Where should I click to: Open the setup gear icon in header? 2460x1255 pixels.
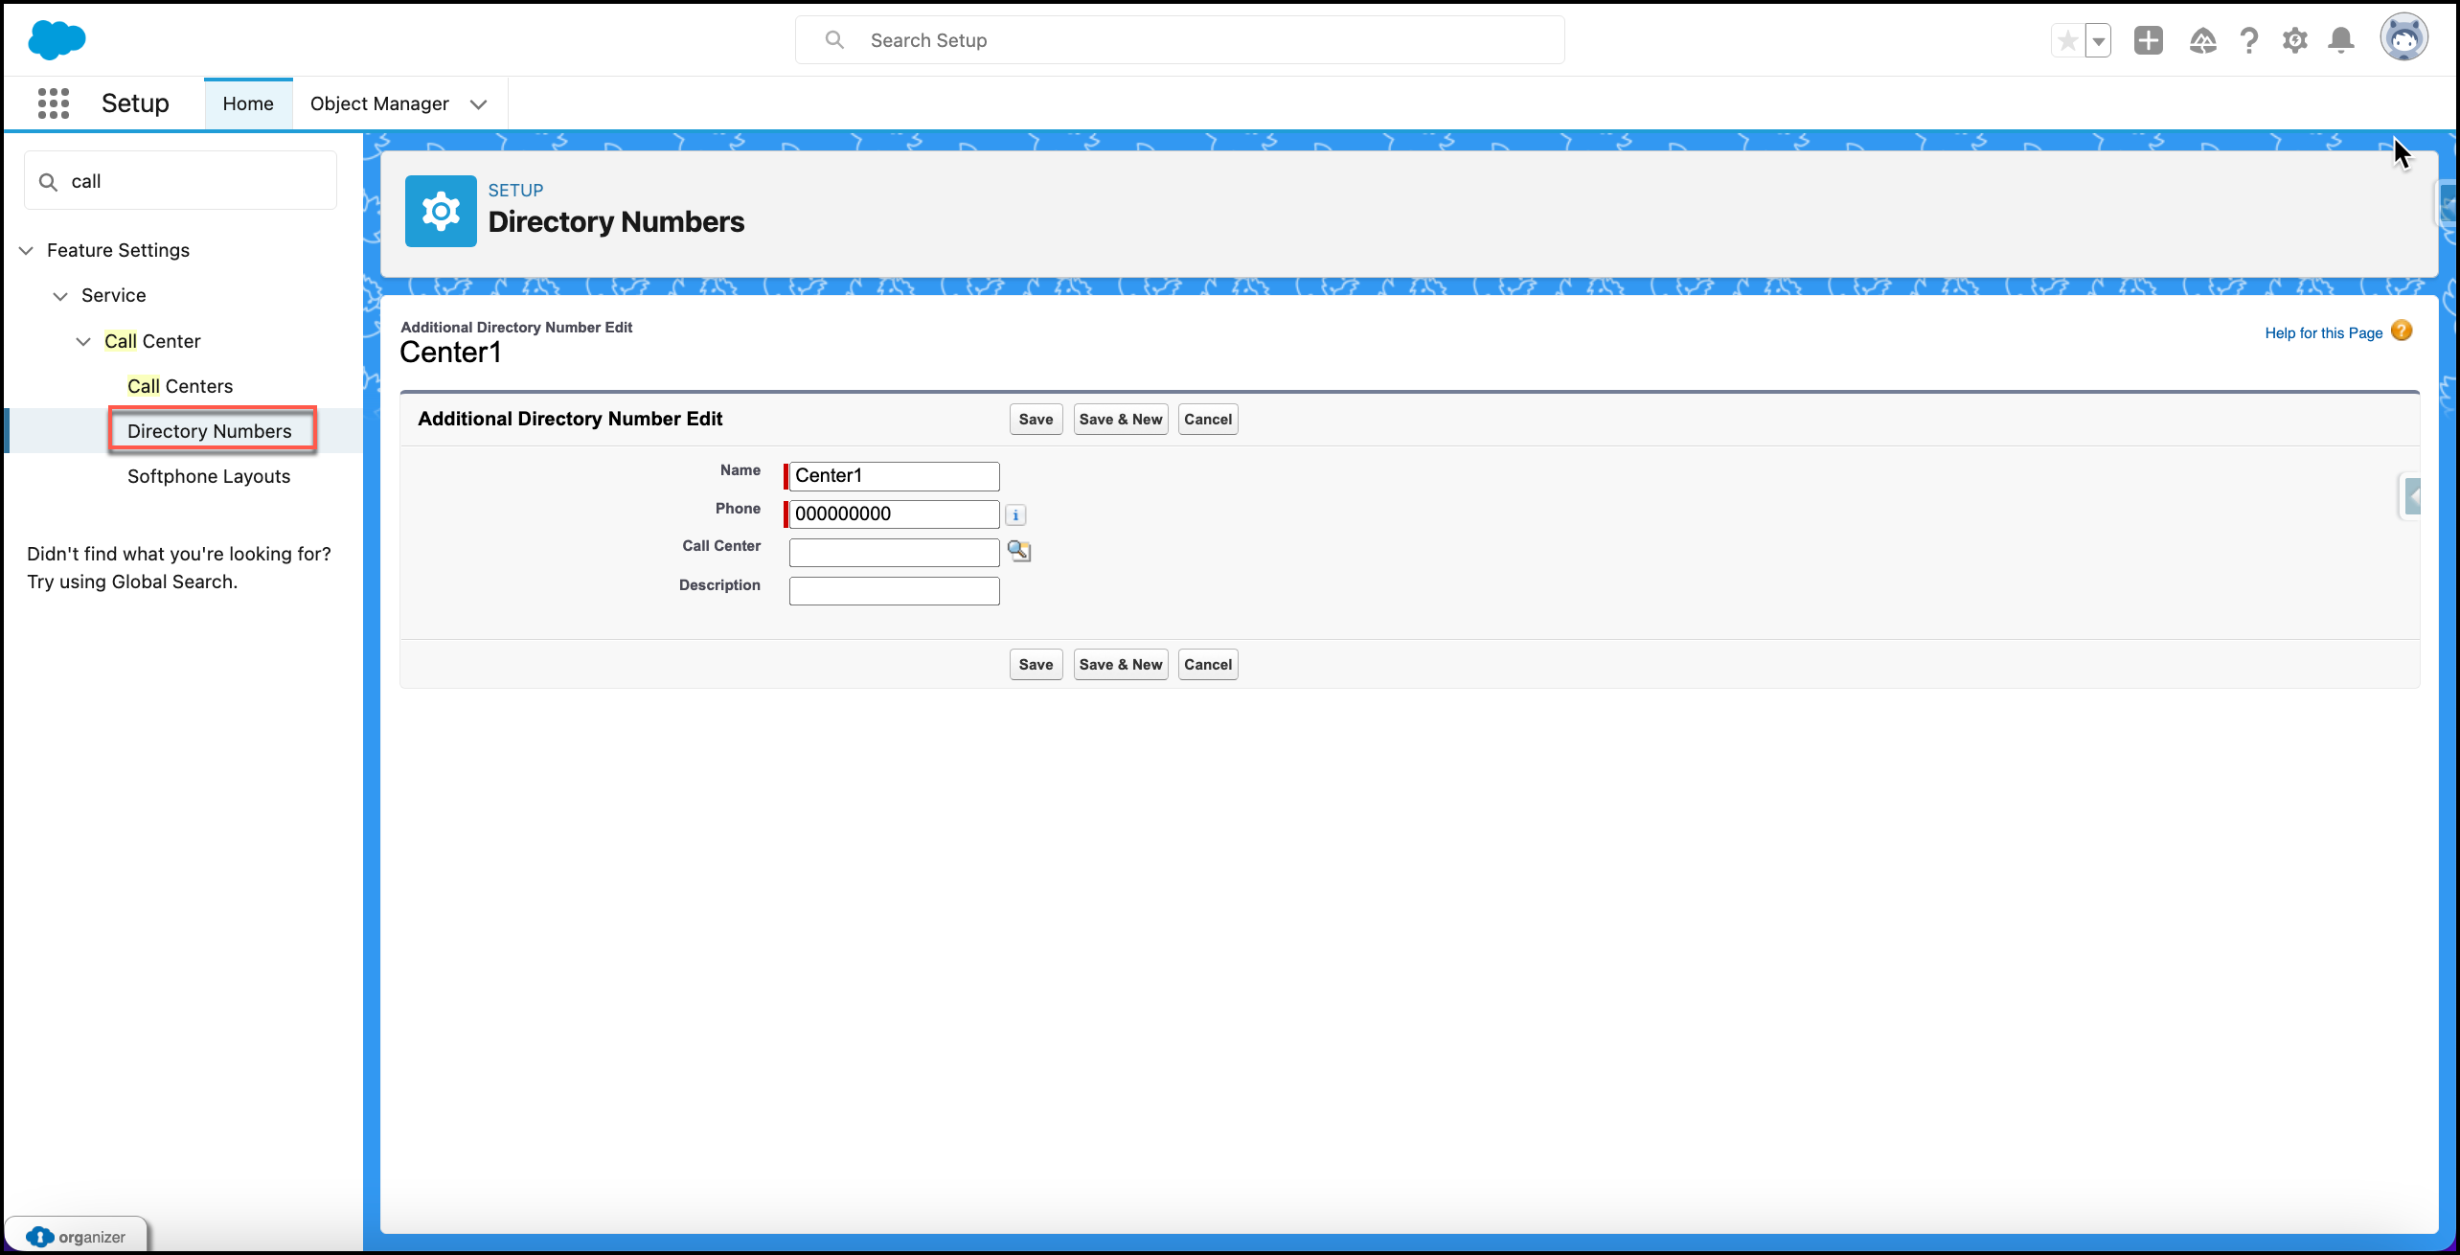pos(2294,40)
